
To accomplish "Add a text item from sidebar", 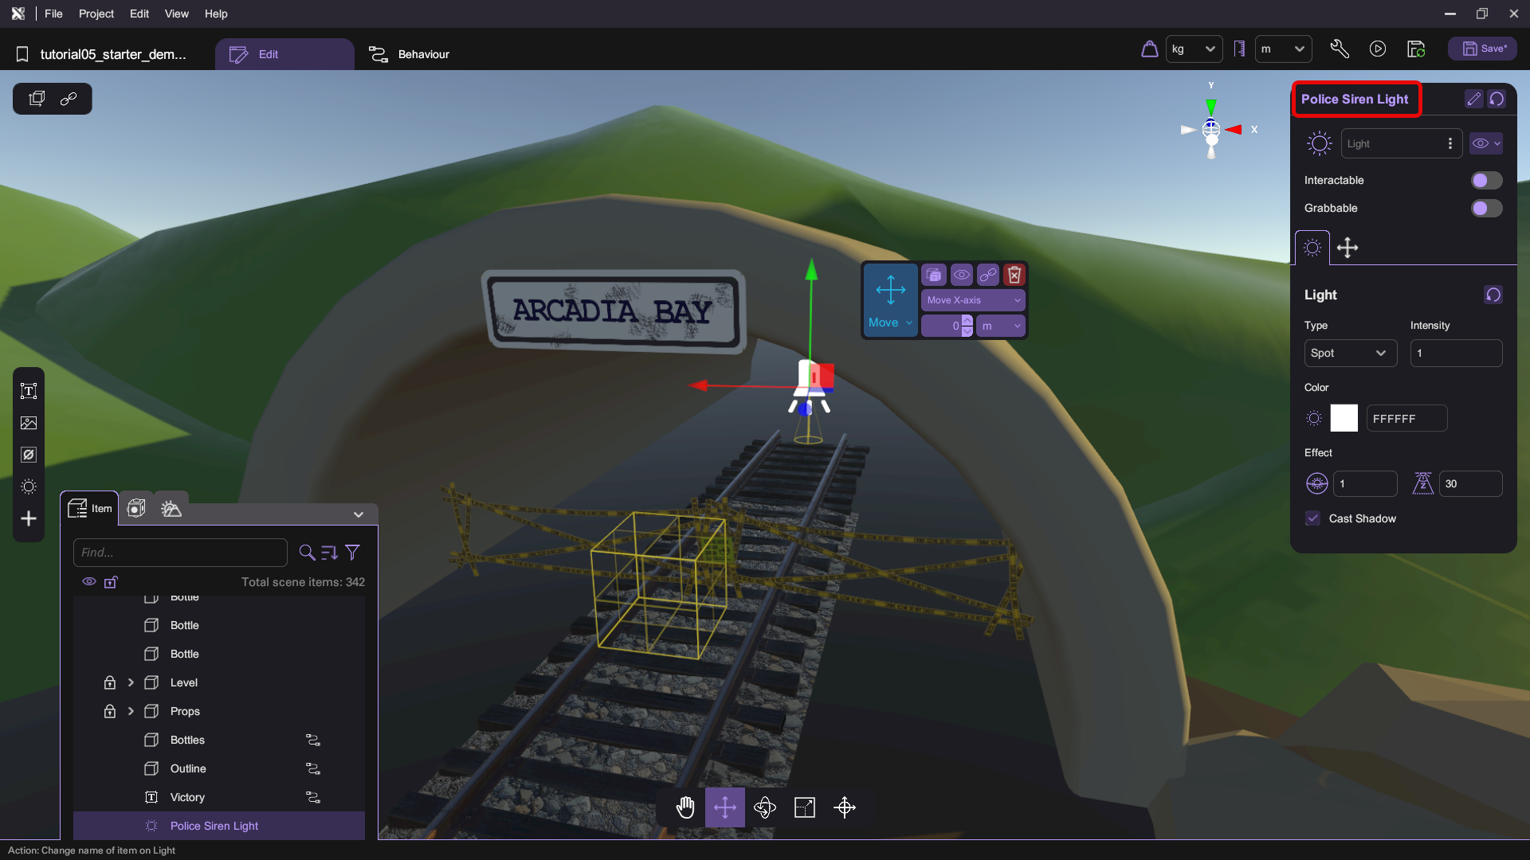I will pyautogui.click(x=29, y=391).
